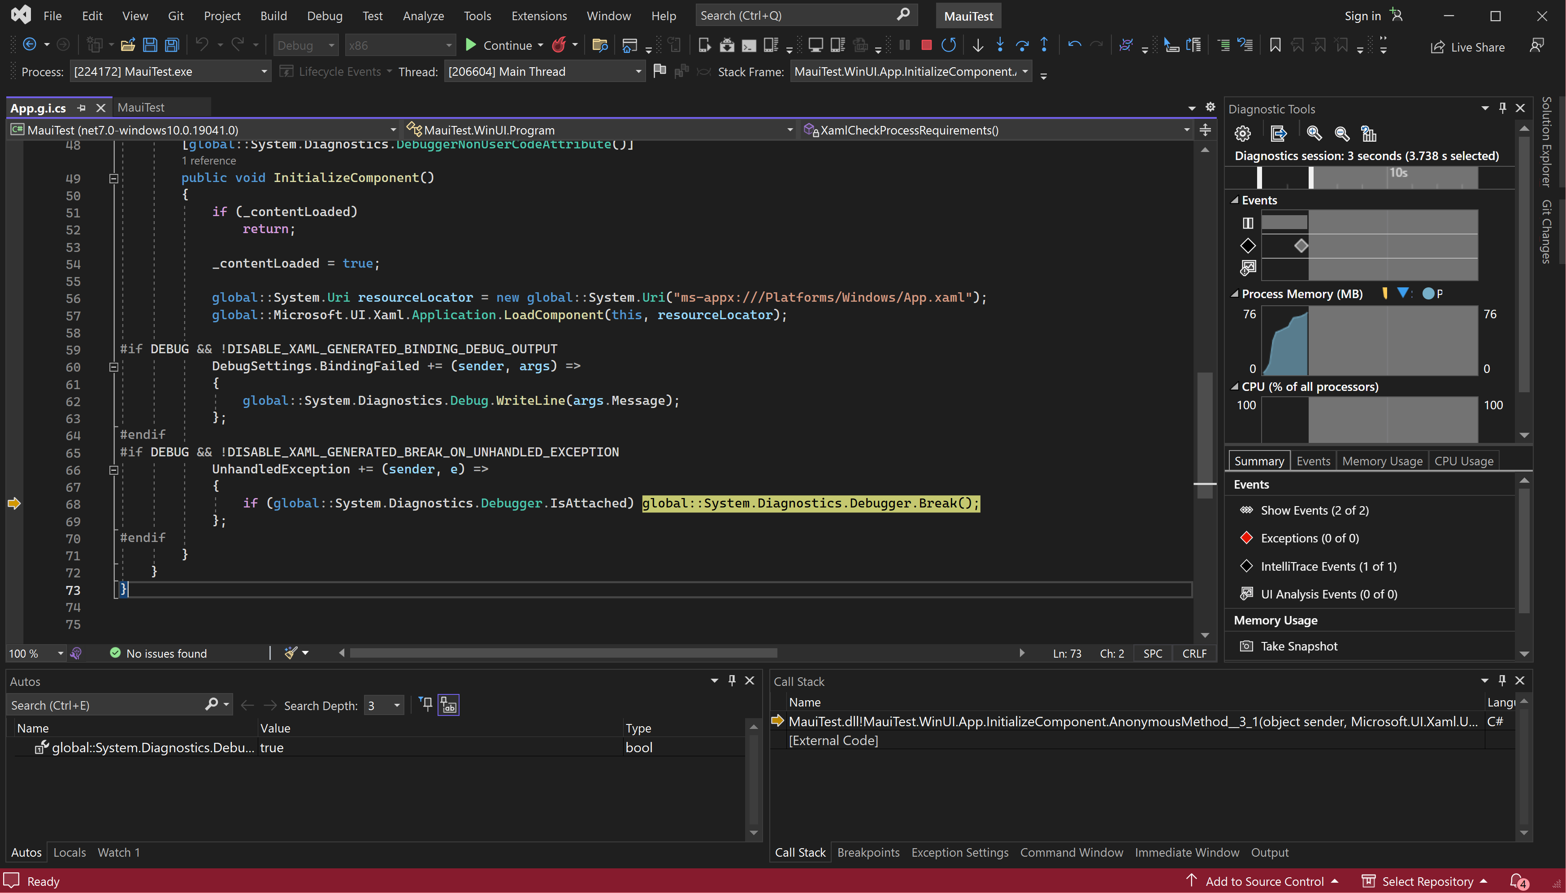1566x893 pixels.
Task: Collapse InitializeComponent method at line 49
Action: pos(113,178)
